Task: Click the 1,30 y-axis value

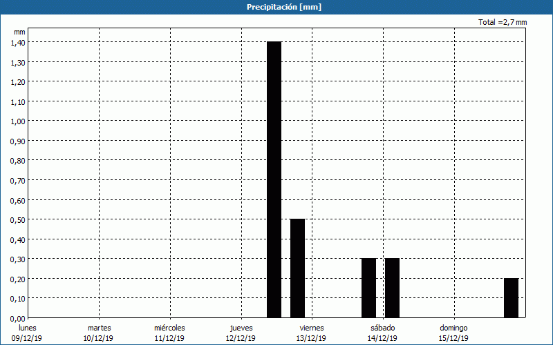Action: pyautogui.click(x=18, y=63)
